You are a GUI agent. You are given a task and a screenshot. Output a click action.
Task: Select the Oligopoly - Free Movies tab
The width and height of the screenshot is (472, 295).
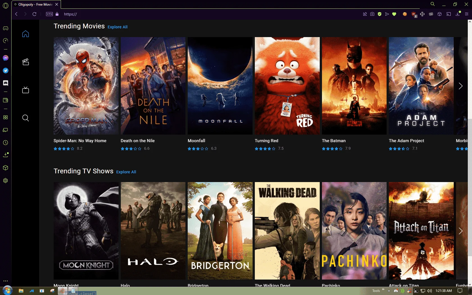[35, 4]
